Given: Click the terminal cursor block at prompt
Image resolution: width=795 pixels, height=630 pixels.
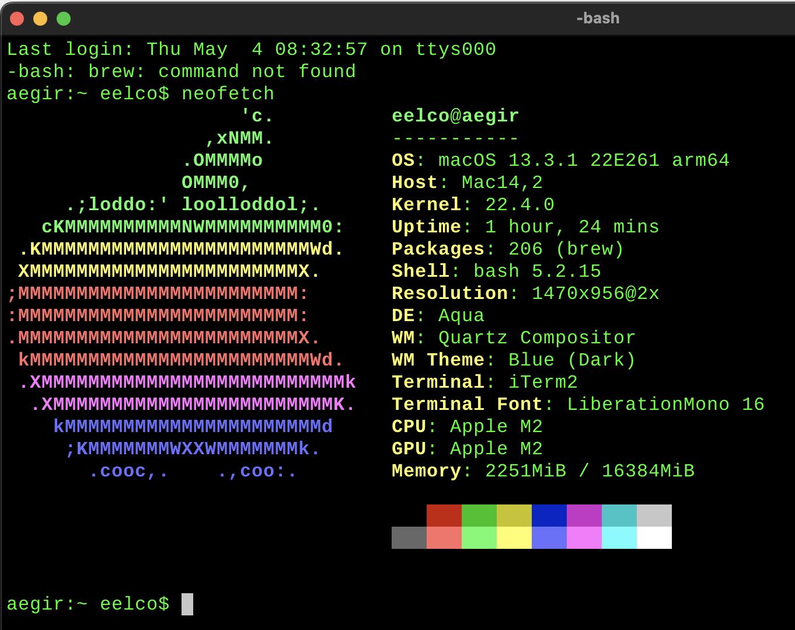Looking at the screenshot, I should (x=187, y=604).
